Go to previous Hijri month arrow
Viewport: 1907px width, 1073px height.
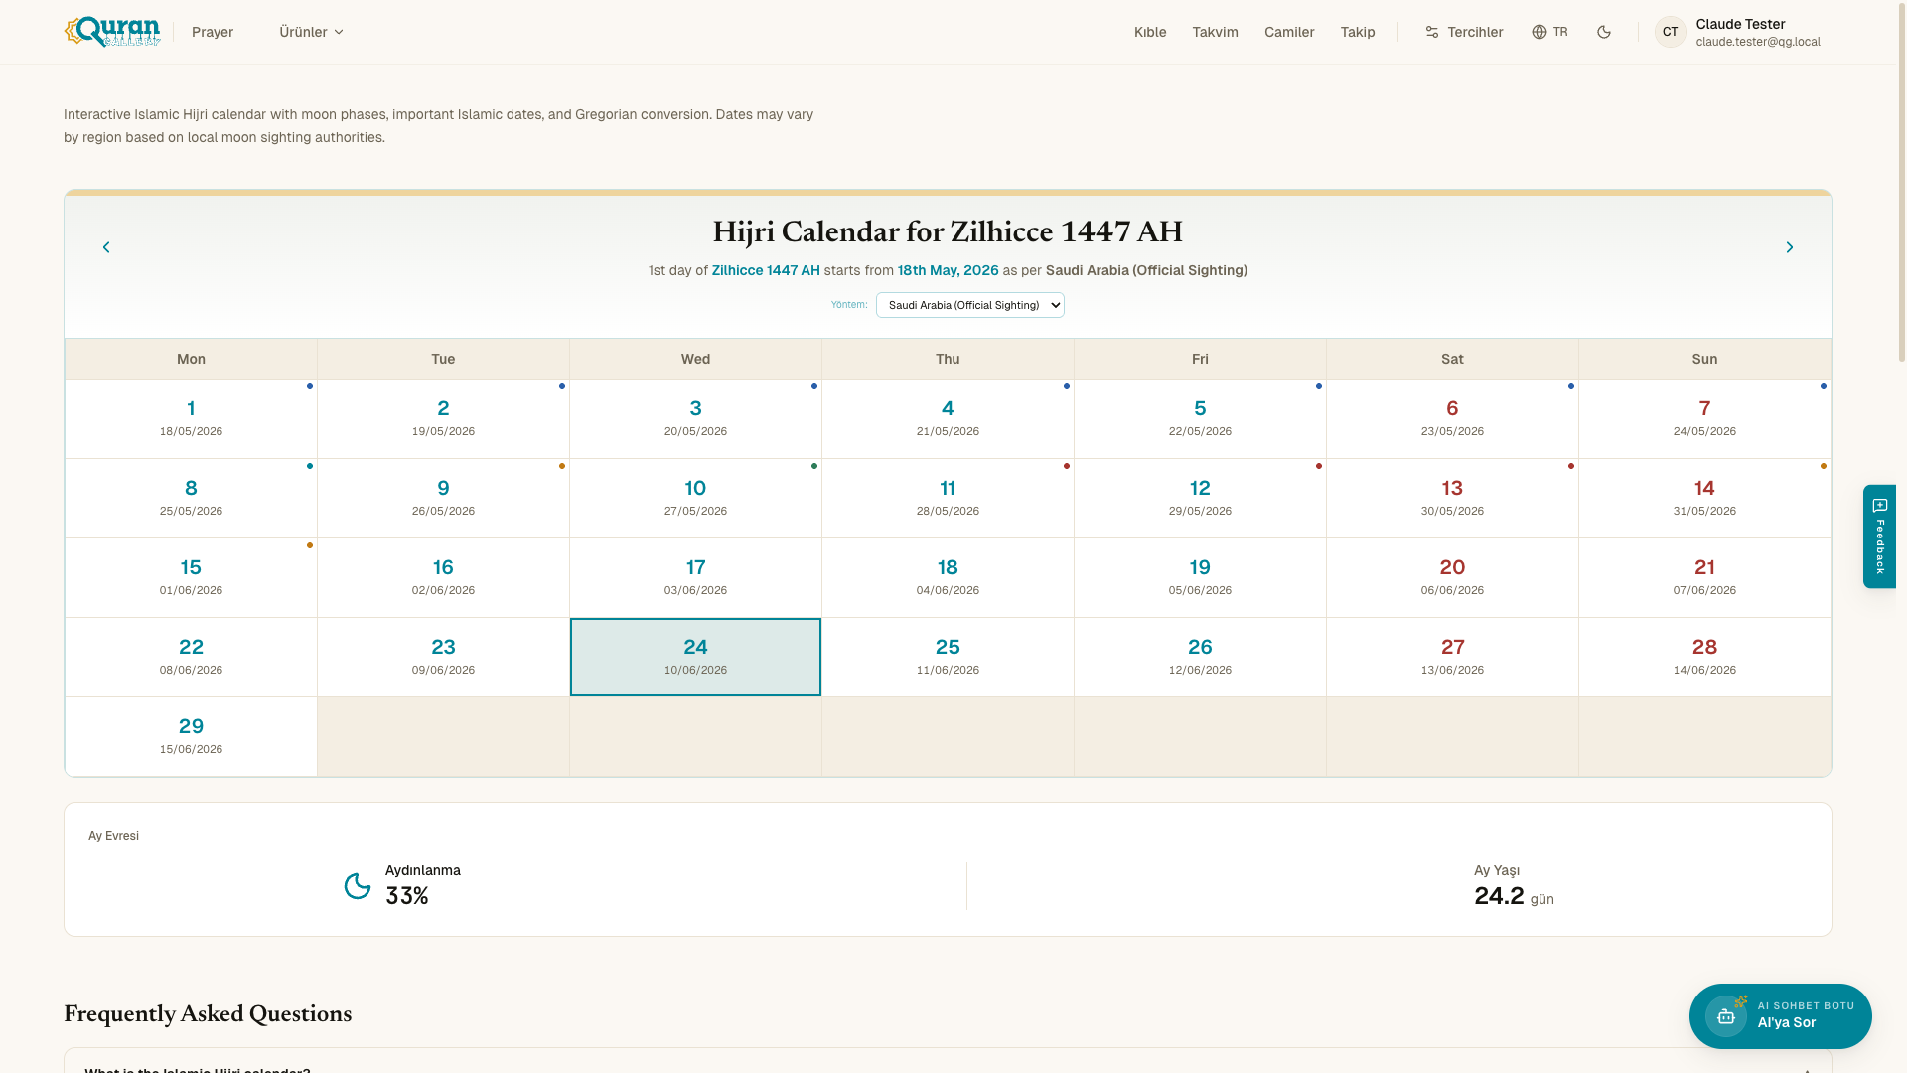(106, 247)
